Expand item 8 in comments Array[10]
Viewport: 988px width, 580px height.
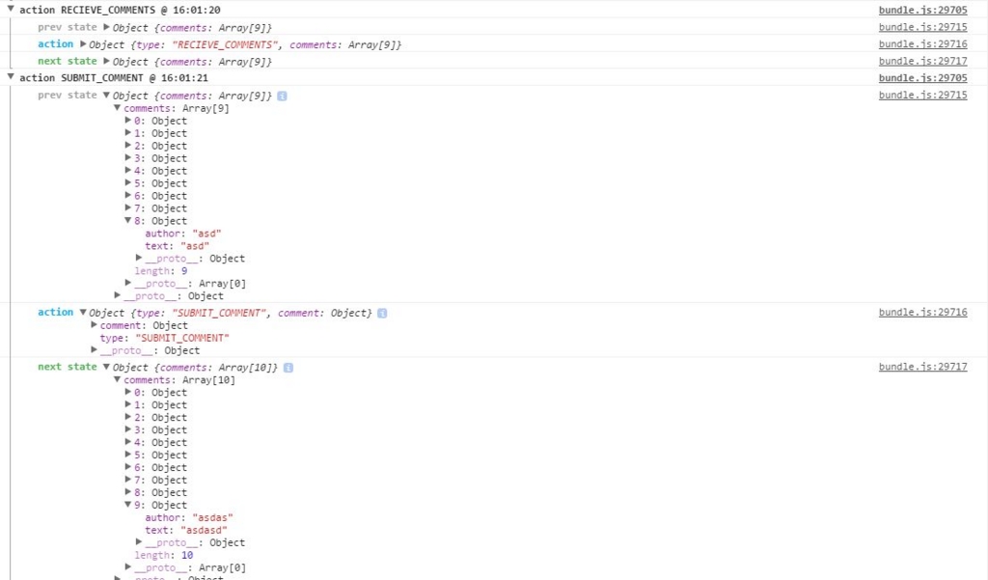pos(128,492)
